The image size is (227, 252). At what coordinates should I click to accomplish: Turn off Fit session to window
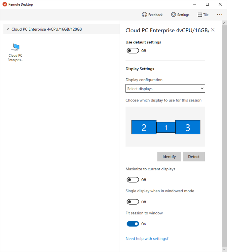(133, 224)
